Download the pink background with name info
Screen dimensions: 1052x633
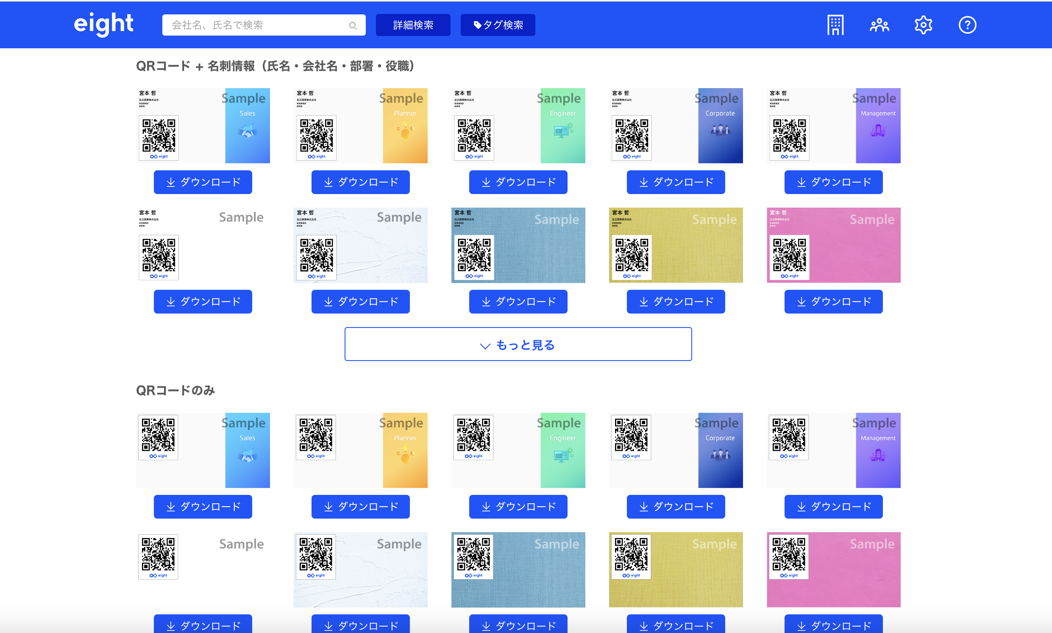(833, 302)
